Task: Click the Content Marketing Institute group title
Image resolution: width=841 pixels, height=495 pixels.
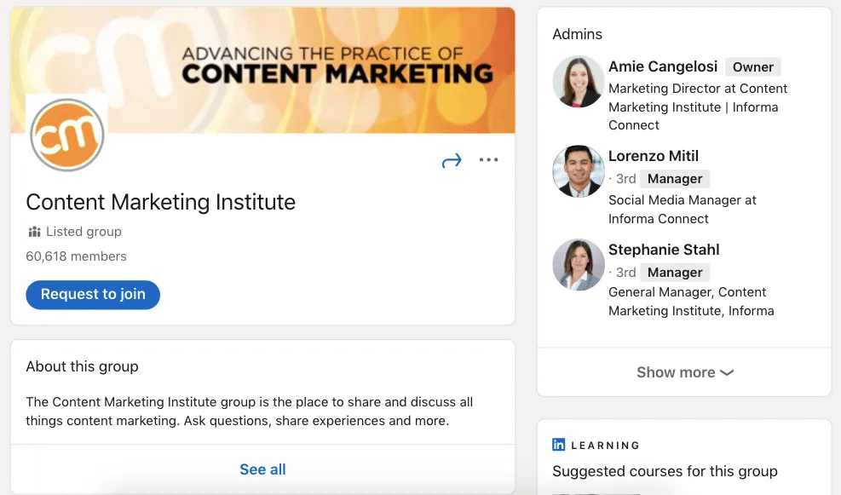Action: (x=160, y=202)
